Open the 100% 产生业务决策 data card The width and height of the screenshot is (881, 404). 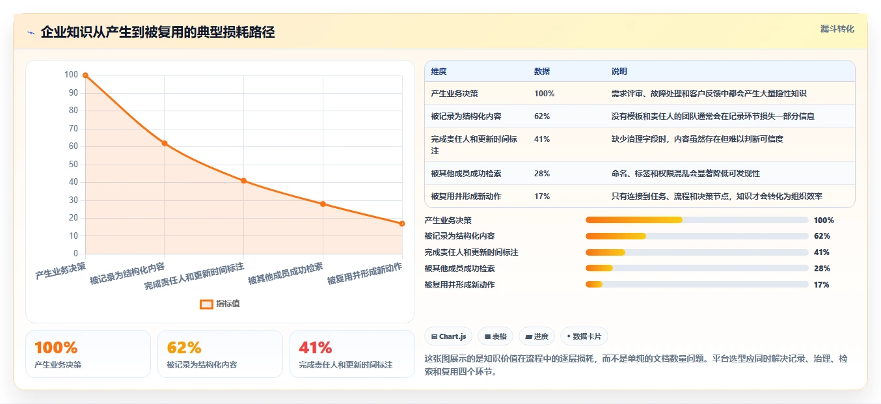pyautogui.click(x=88, y=354)
